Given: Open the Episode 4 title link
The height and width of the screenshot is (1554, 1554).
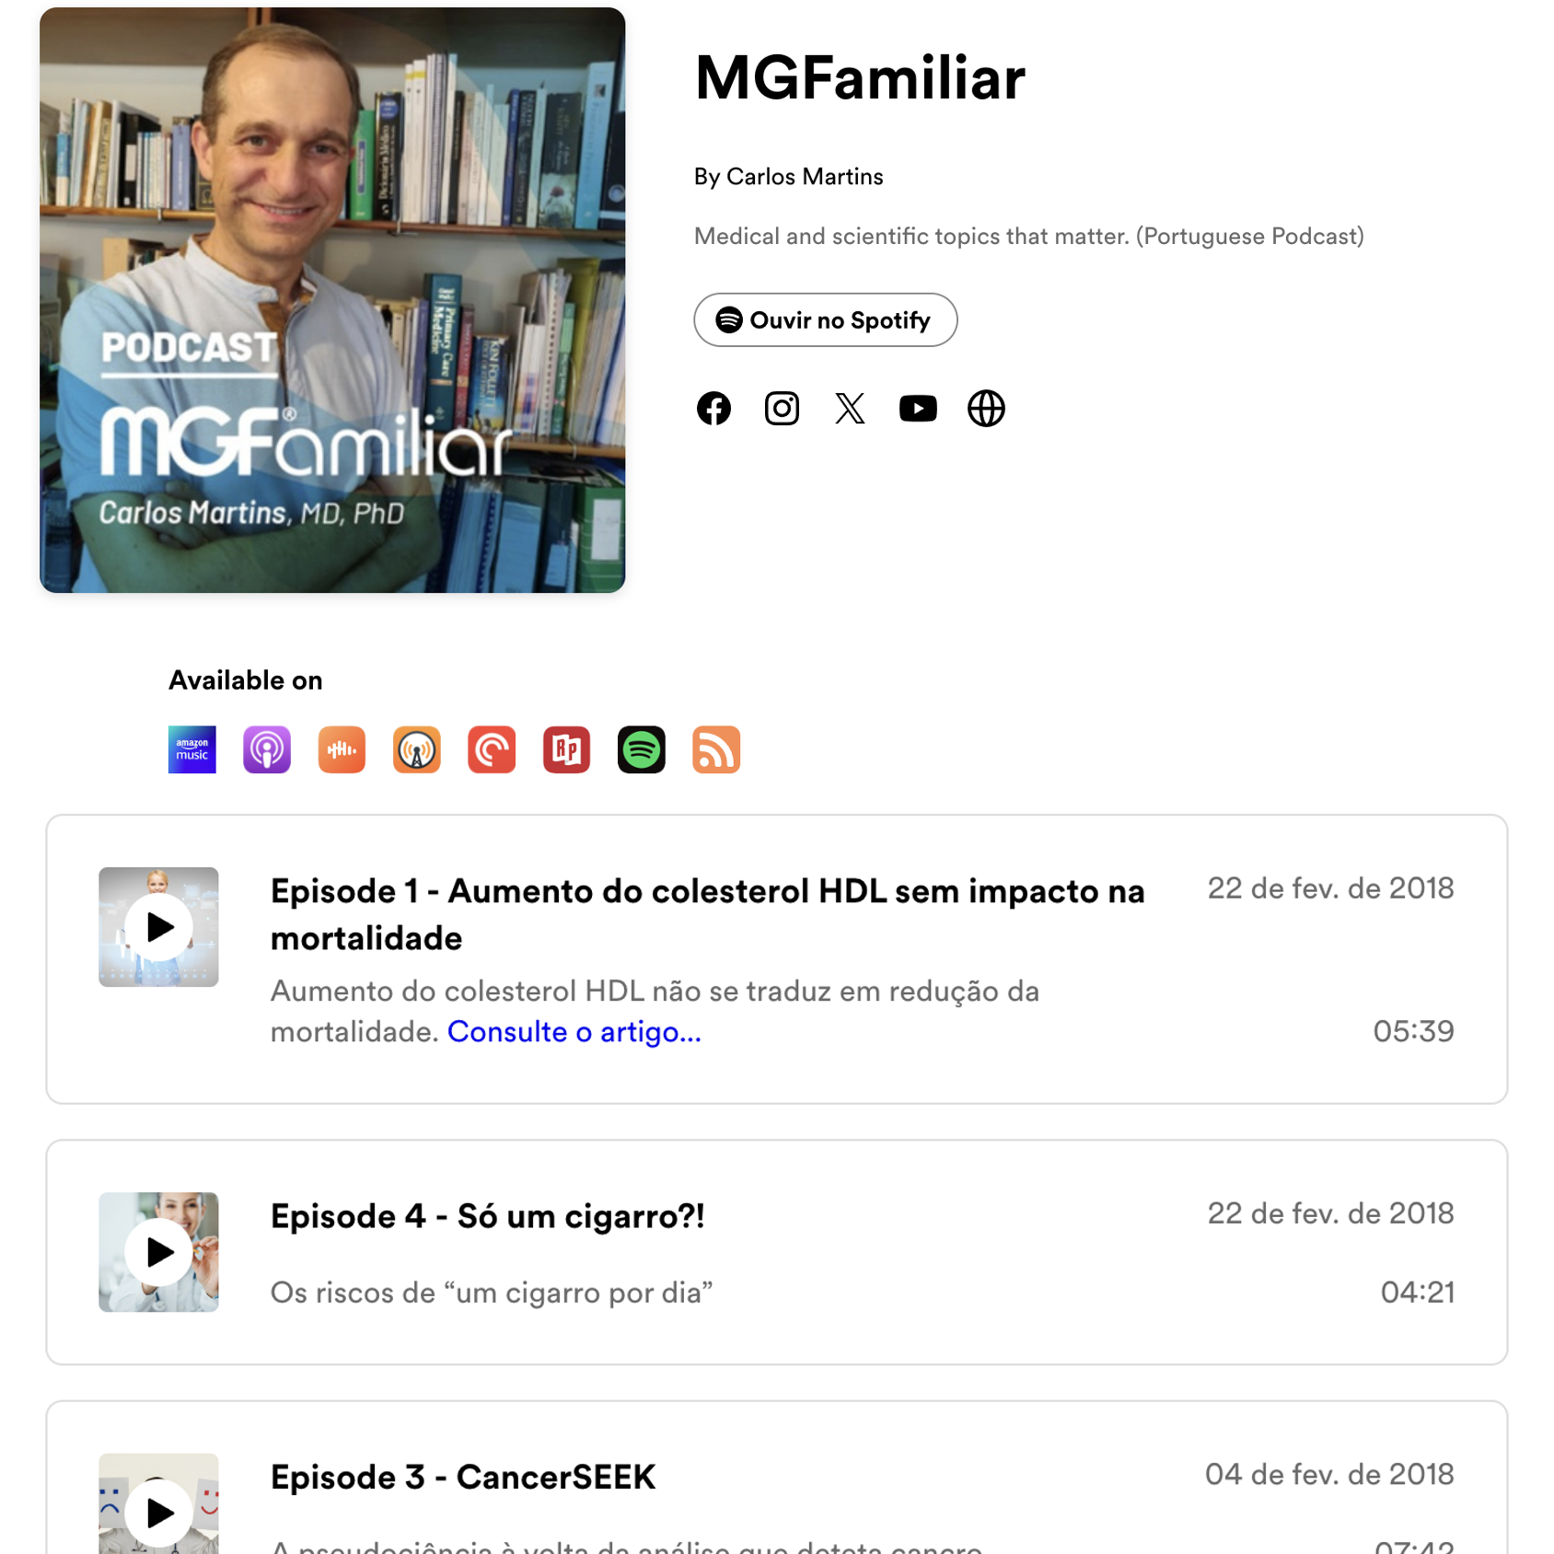Looking at the screenshot, I should [x=488, y=1215].
